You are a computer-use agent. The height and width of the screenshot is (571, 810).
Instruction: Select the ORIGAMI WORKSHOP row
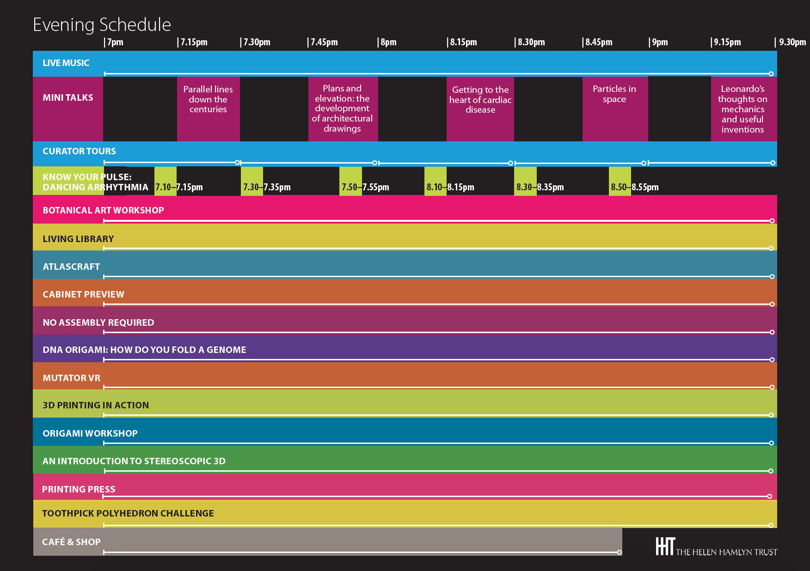point(405,431)
